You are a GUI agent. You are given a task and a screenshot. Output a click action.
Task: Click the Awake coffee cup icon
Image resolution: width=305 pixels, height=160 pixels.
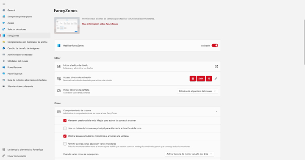coord(4,23)
